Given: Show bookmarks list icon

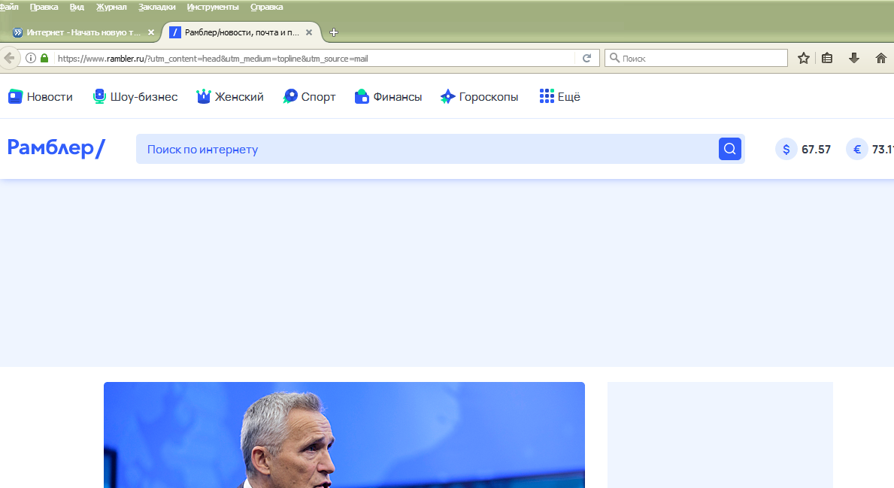Looking at the screenshot, I should 827,58.
